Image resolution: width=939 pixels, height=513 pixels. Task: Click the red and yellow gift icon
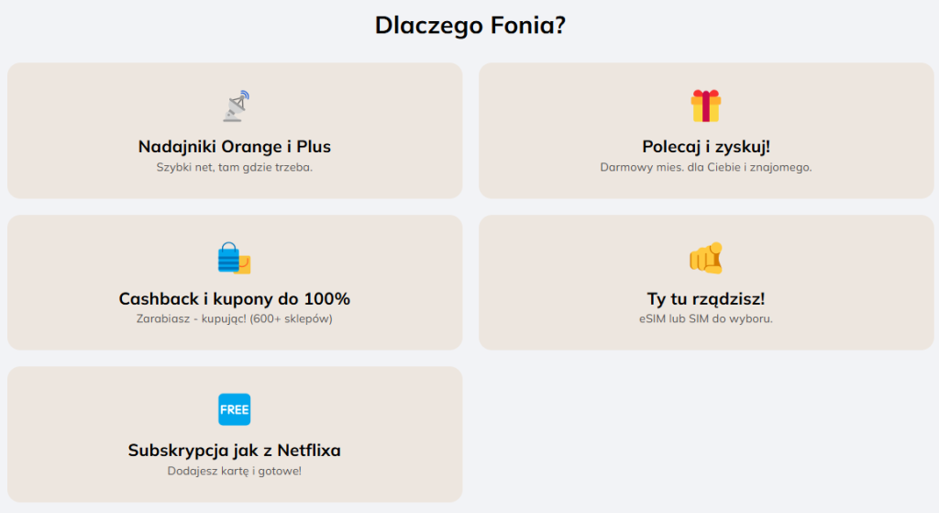(x=705, y=106)
